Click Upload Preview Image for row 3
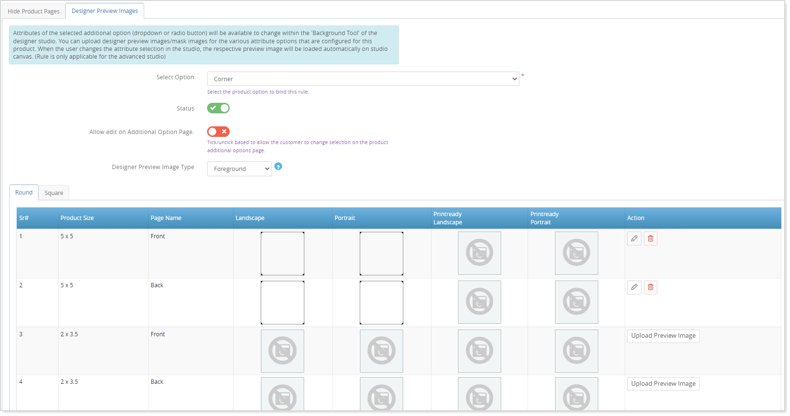 pos(663,336)
